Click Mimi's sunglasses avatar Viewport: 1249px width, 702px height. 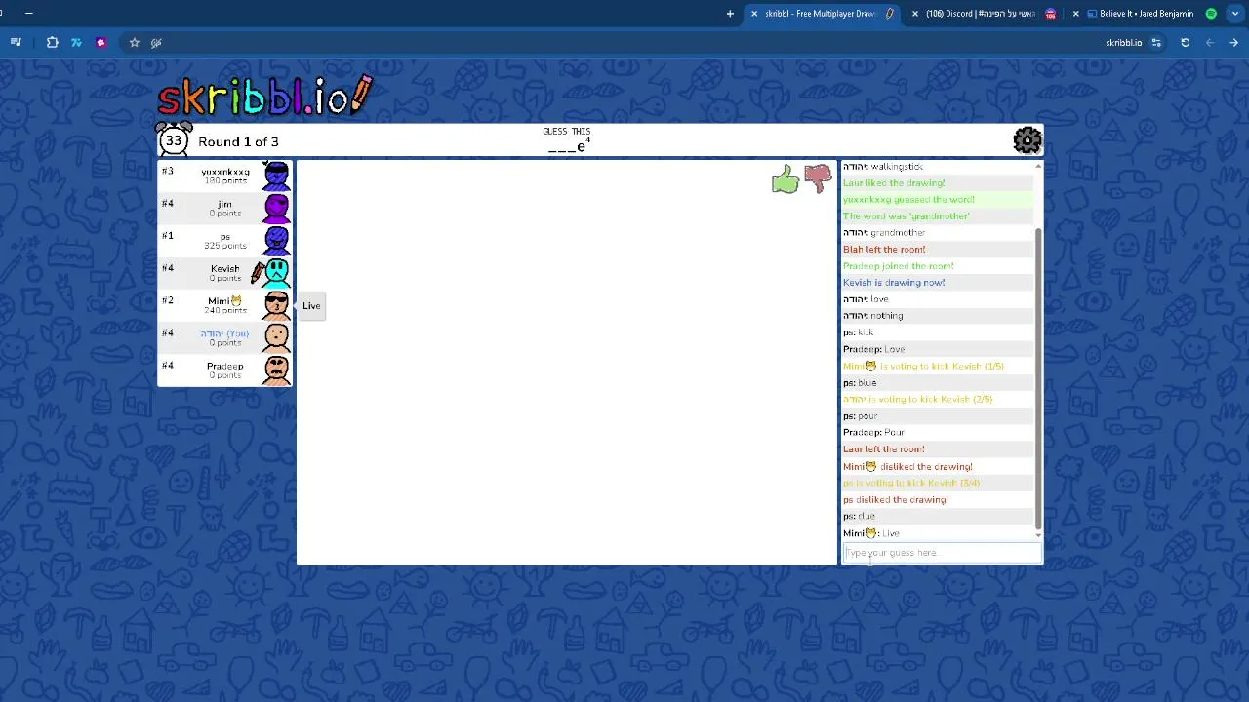(276, 304)
